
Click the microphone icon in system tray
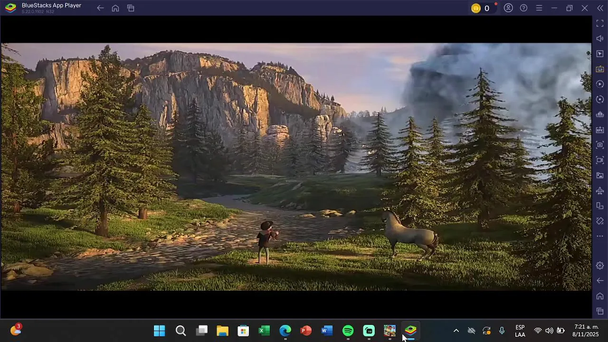point(502,331)
